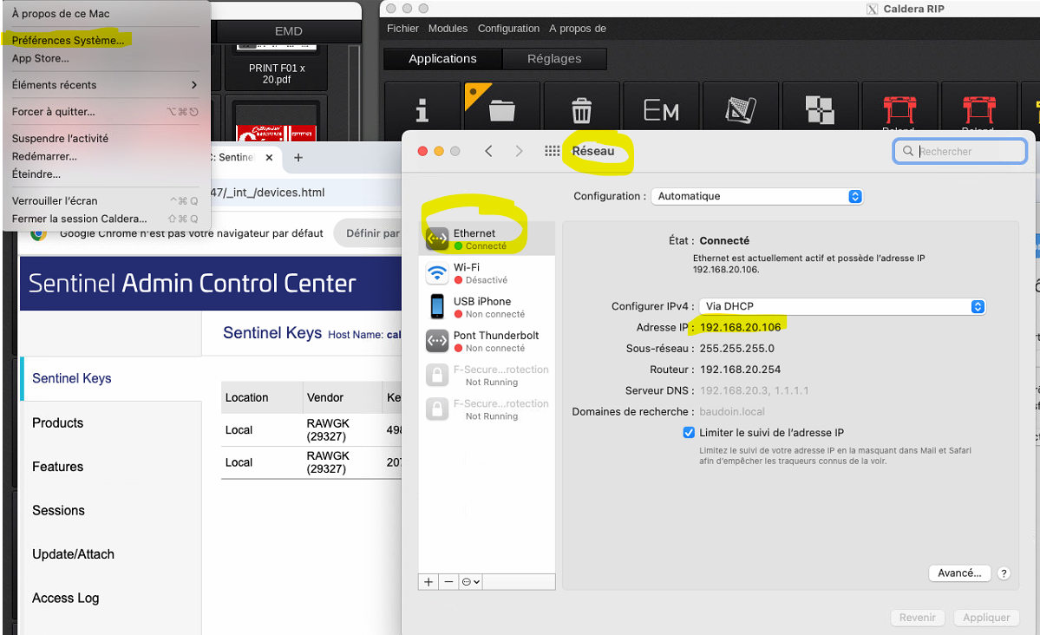This screenshot has width=1040, height=635.
Task: Open the Configuration 'Automatique' dropdown
Action: click(x=757, y=196)
